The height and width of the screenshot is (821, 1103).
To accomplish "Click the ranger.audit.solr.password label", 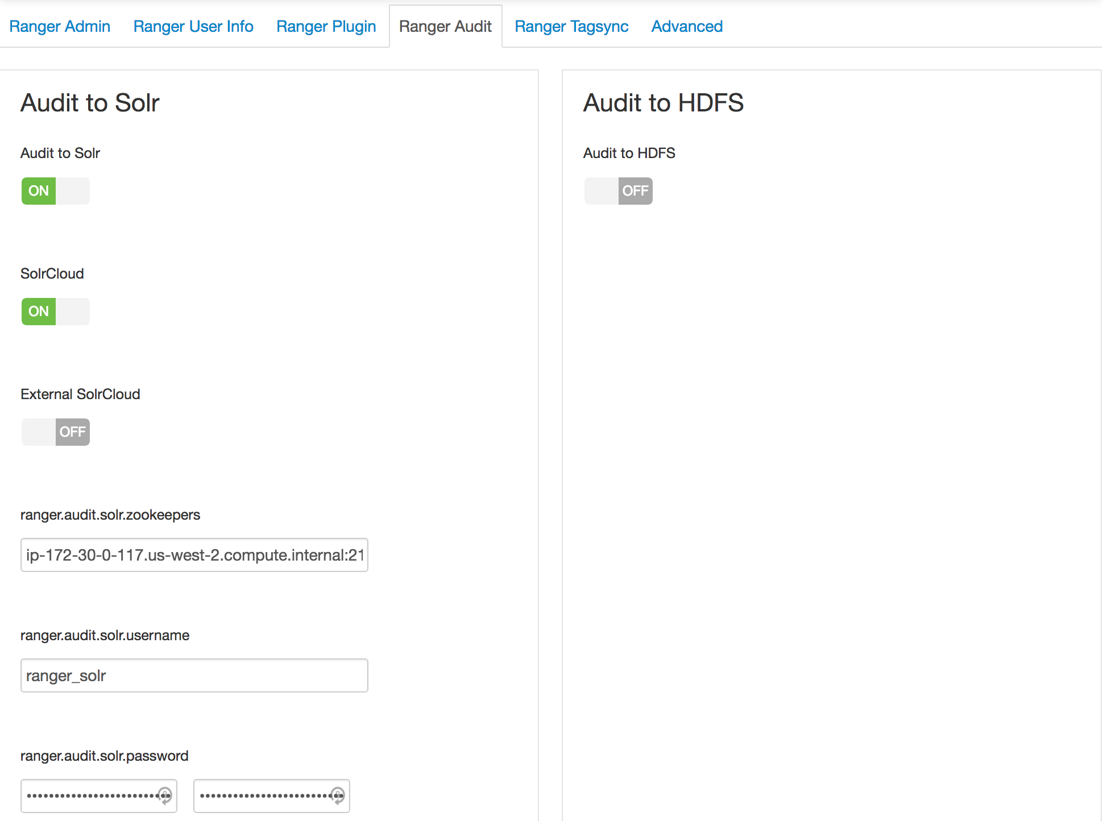I will coord(104,756).
